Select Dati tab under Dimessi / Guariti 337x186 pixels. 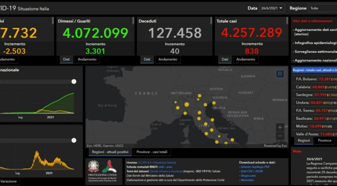66,59
